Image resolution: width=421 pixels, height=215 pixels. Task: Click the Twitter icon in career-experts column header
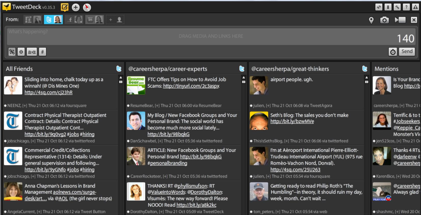[x=242, y=69]
